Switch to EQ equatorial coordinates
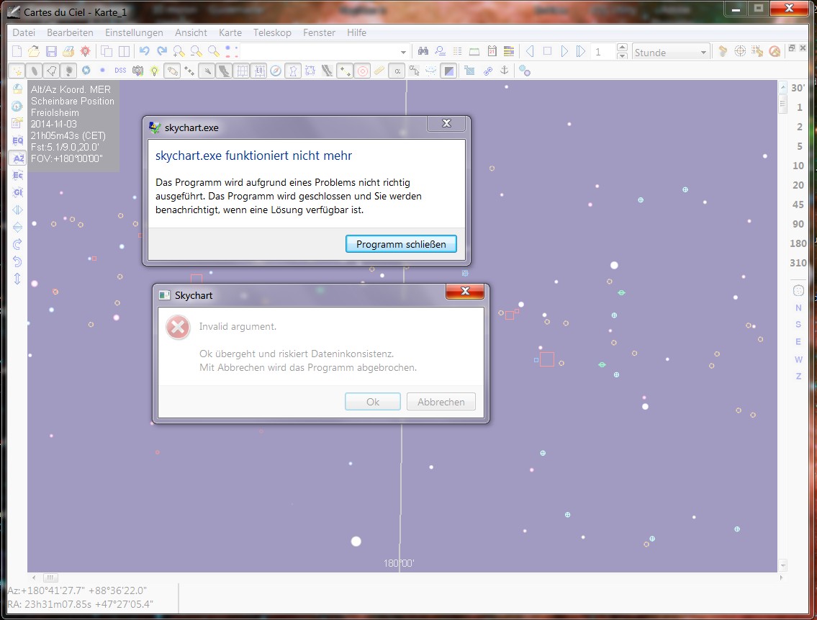 (x=18, y=141)
